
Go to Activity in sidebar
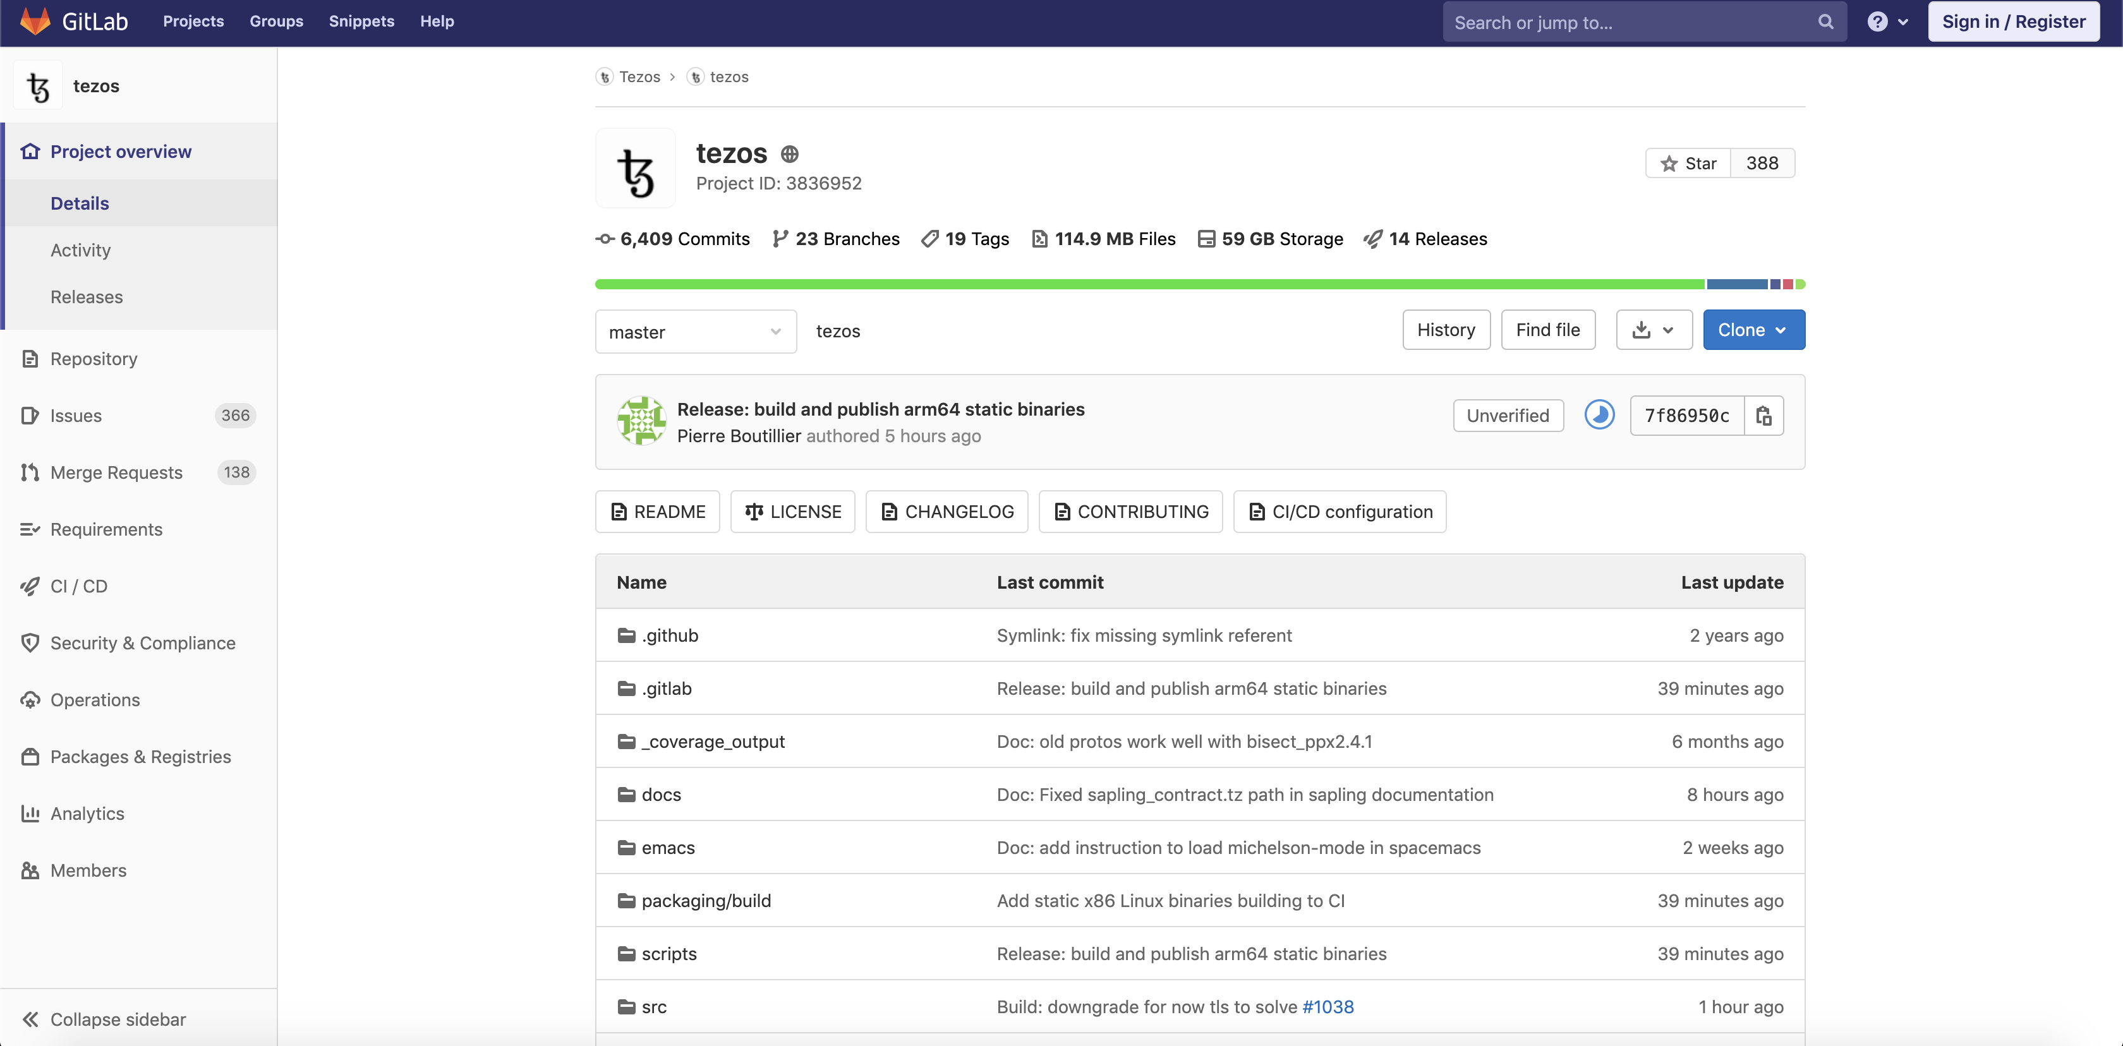tap(80, 250)
